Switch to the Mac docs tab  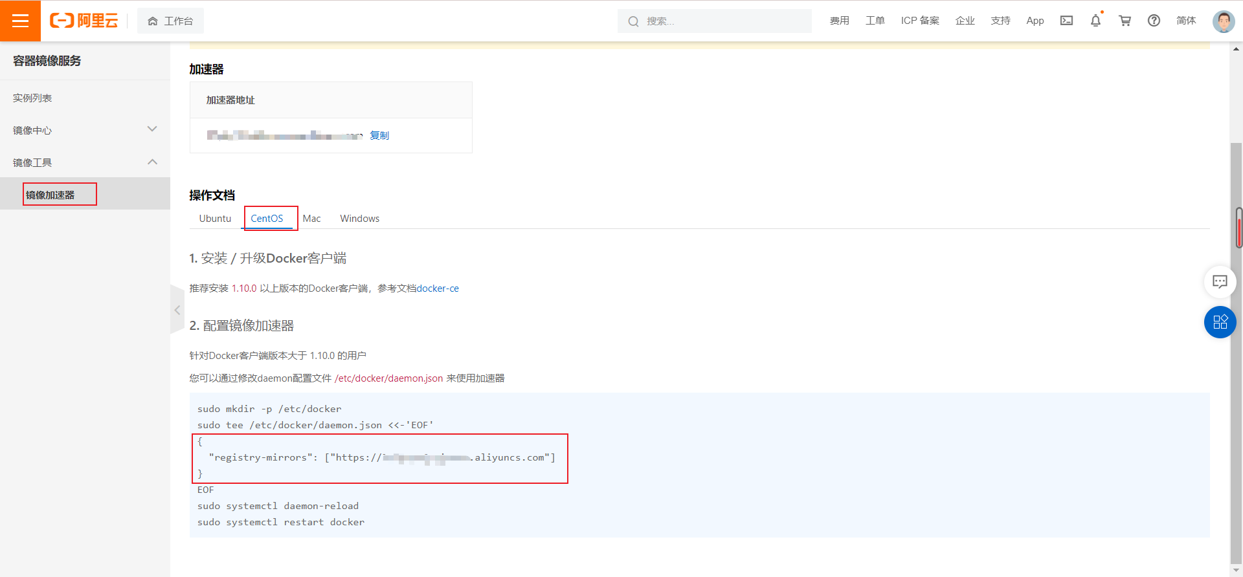point(311,219)
